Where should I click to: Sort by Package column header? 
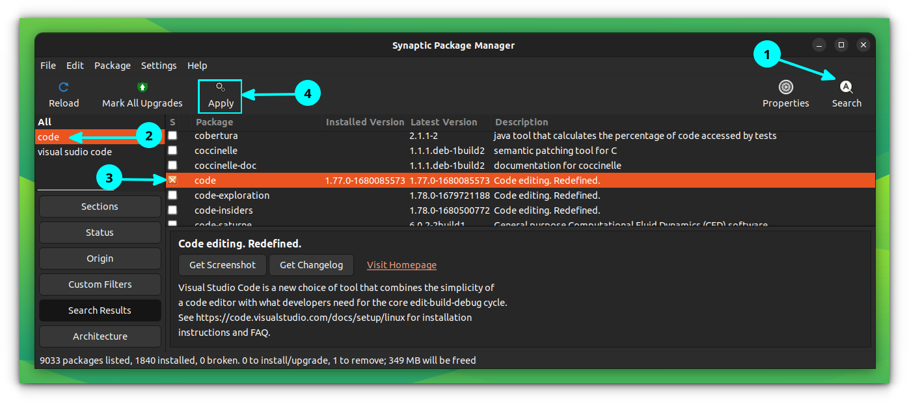tap(214, 122)
